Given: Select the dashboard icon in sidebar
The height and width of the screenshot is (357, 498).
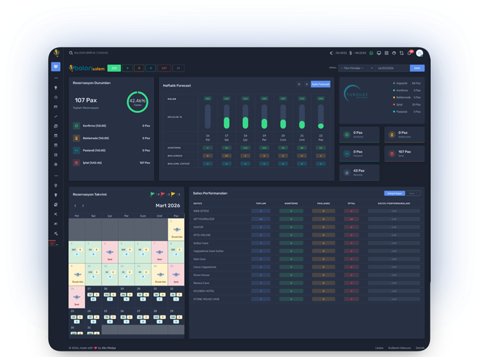Looking at the screenshot, I should tap(56, 67).
